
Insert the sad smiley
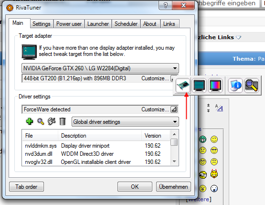coord(202,151)
